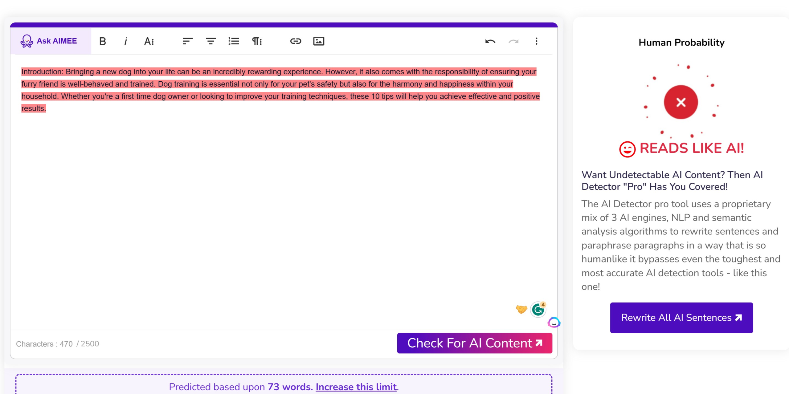The height and width of the screenshot is (394, 789).
Task: Open the paragraph format options
Action: coord(257,41)
